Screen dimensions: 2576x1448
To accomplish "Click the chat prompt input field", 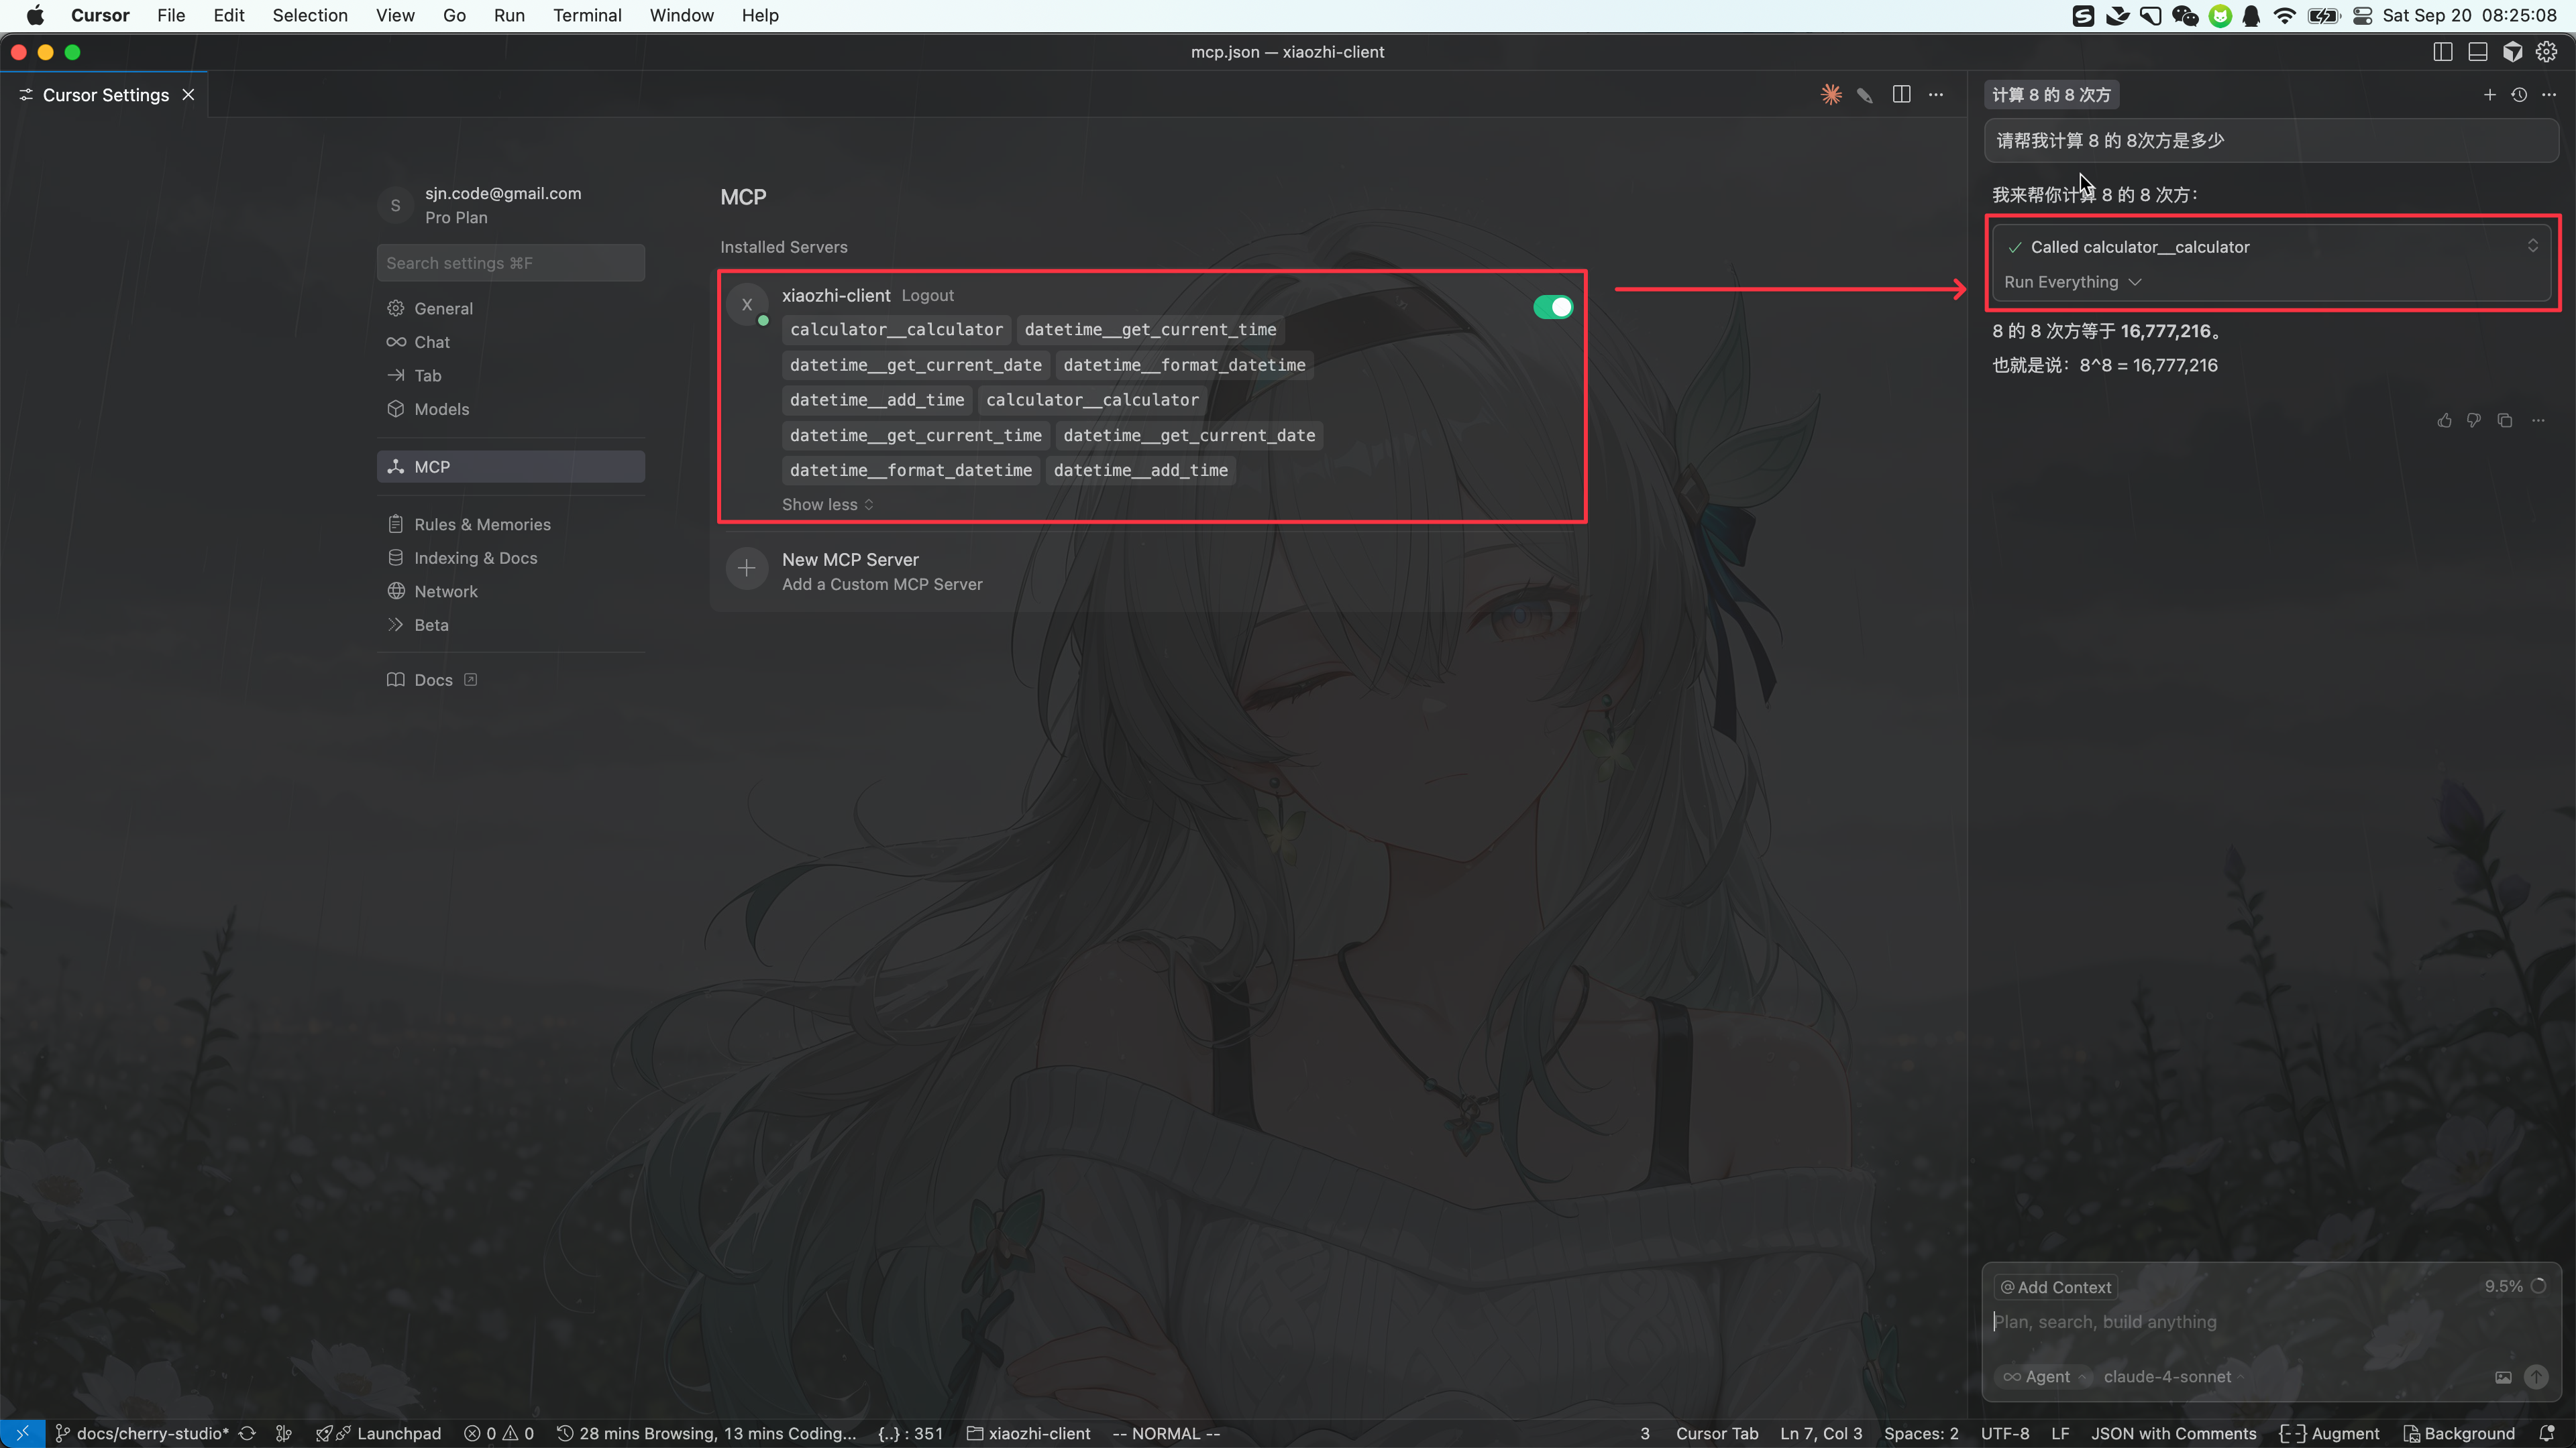I will pos(2270,1322).
